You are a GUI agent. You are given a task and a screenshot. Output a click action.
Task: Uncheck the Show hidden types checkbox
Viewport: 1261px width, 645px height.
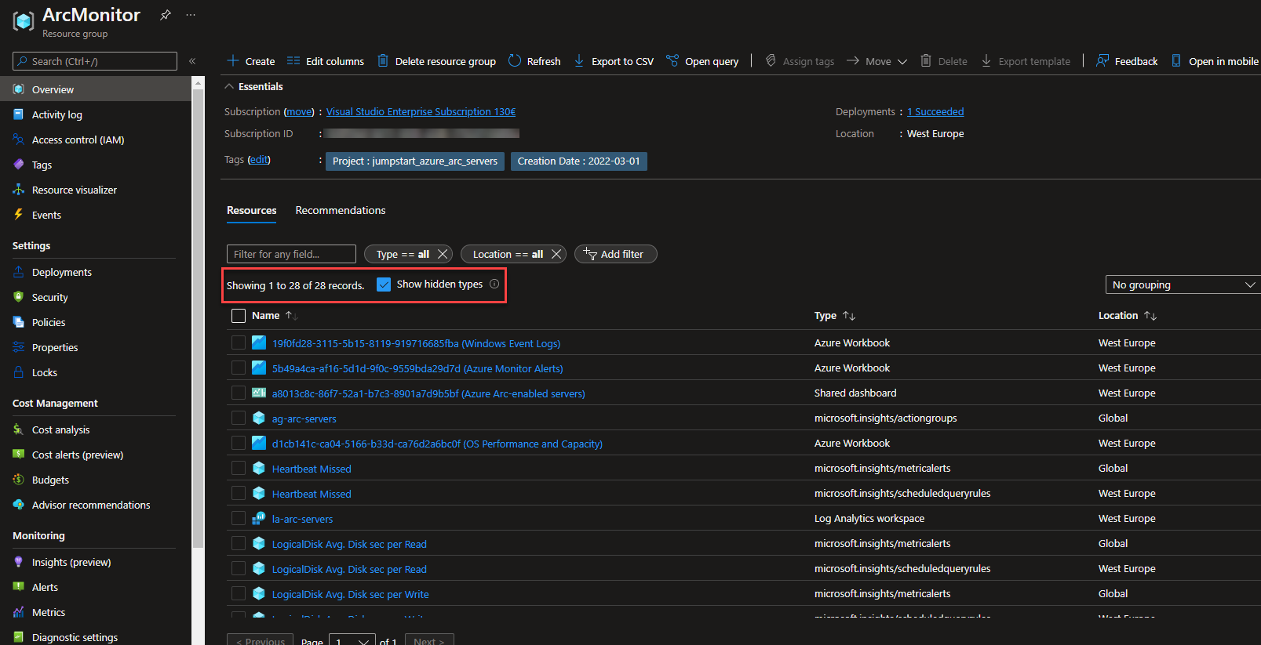(x=384, y=284)
